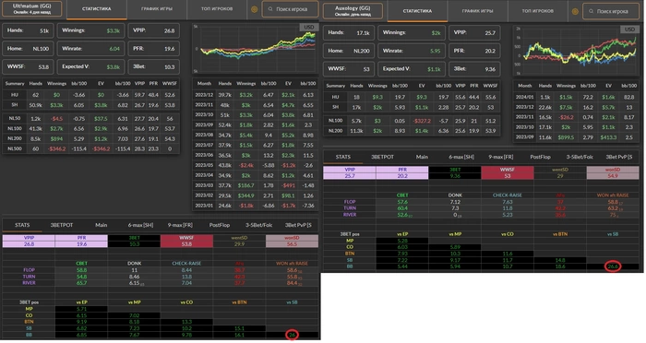
Task: Select Main sub-tab in Auxology window
Action: [422, 157]
